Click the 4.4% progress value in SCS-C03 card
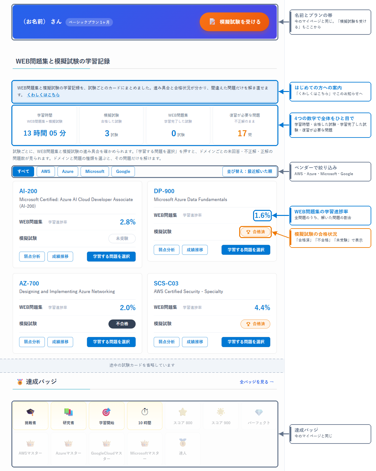 pyautogui.click(x=262, y=308)
